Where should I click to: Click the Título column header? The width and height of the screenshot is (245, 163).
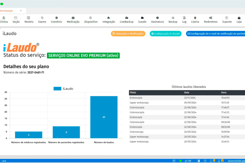[133, 93]
